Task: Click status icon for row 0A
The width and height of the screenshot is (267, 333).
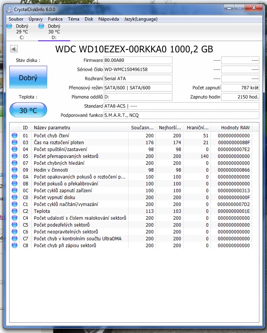Action: pyautogui.click(x=14, y=177)
